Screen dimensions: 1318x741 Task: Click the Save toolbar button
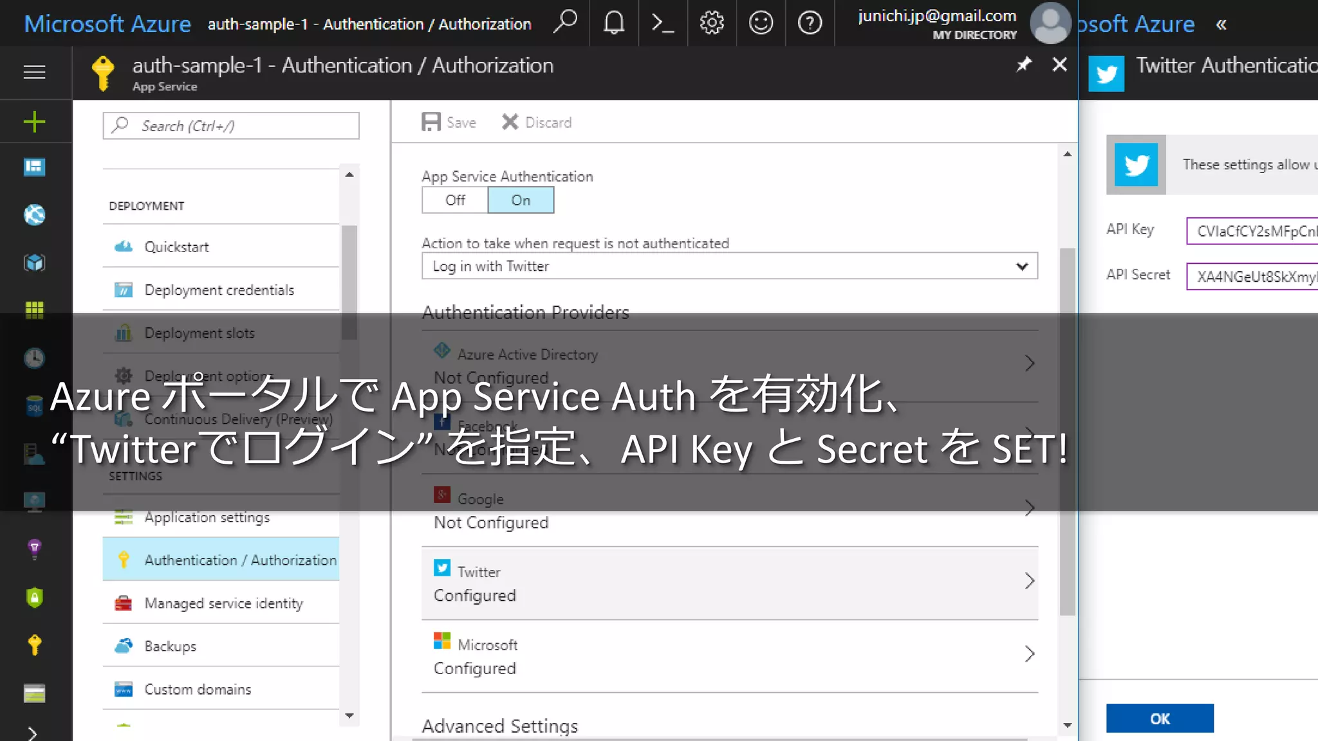tap(449, 122)
